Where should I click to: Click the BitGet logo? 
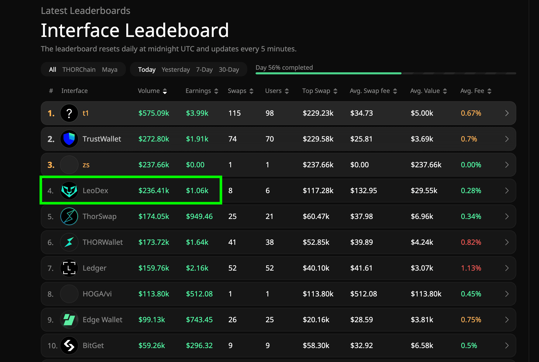click(x=69, y=345)
